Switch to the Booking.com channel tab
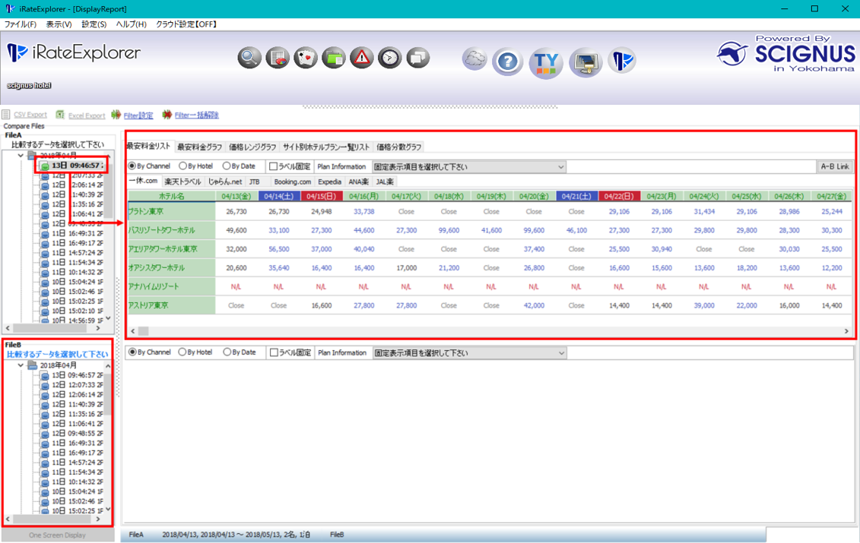This screenshot has width=860, height=543. click(292, 182)
